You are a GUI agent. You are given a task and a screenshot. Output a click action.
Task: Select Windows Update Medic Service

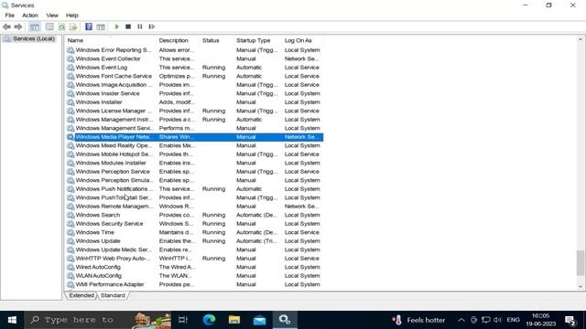[195, 249]
